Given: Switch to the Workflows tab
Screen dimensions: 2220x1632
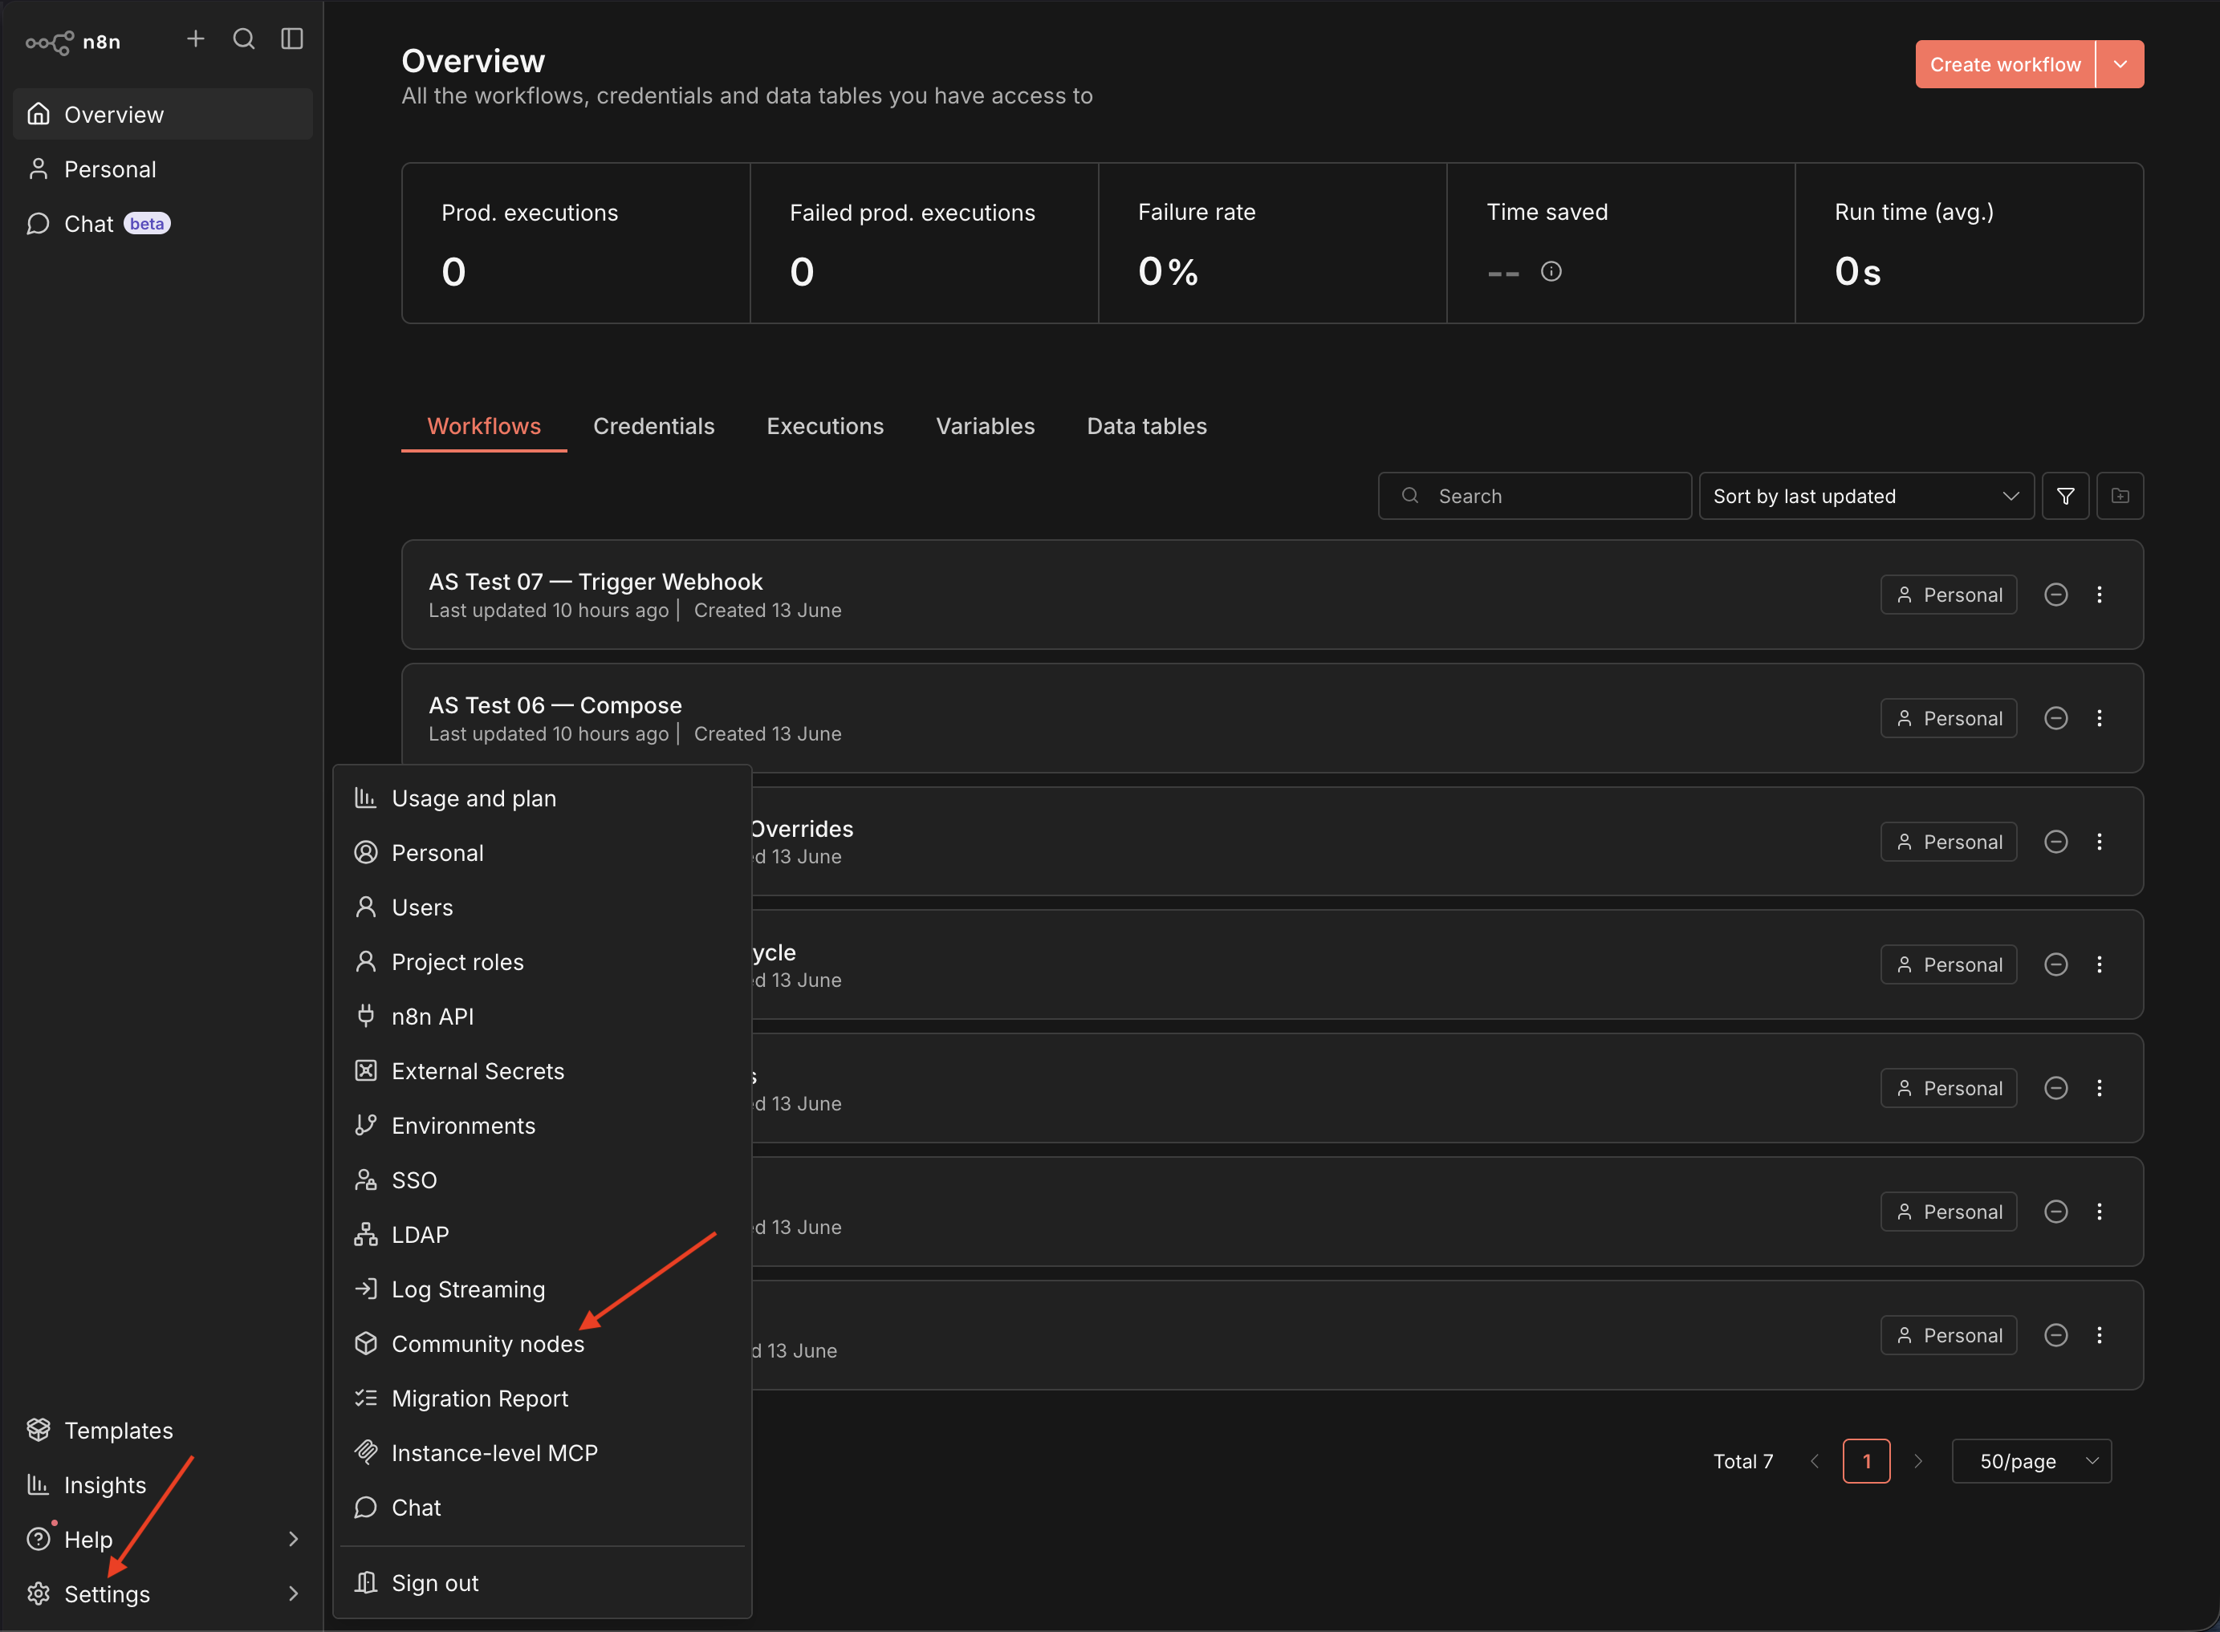Looking at the screenshot, I should coord(484,426).
